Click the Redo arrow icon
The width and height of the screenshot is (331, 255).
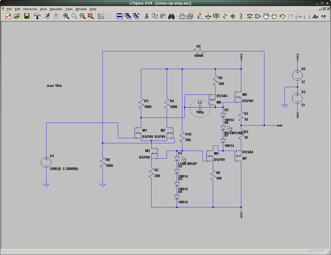[291, 16]
